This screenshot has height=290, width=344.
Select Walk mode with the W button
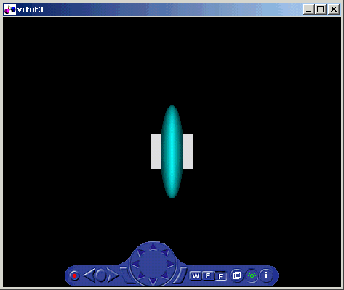click(196, 275)
